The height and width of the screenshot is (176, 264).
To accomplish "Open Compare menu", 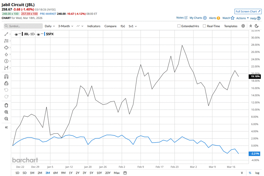I will pyautogui.click(x=110, y=26).
